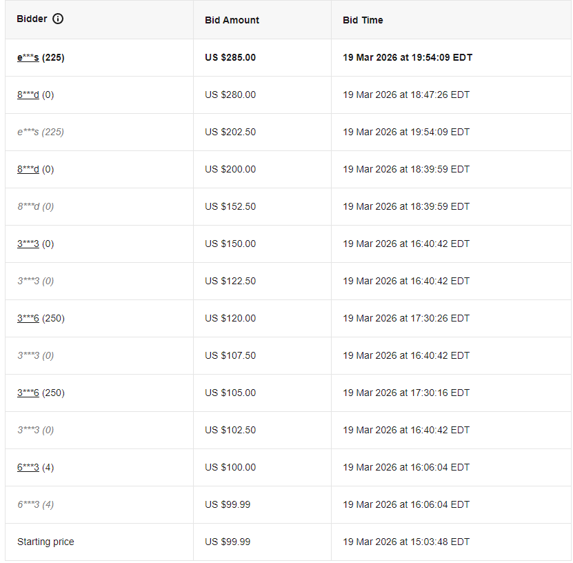Select the US $202.50 bid amount
The height and width of the screenshot is (563, 573).
coord(230,132)
